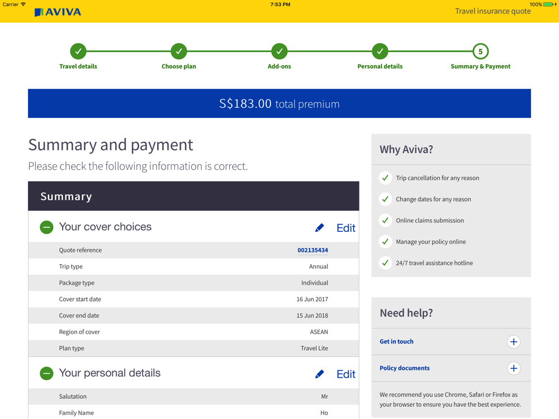
Task: Collapse Your personal details section
Action: [46, 373]
